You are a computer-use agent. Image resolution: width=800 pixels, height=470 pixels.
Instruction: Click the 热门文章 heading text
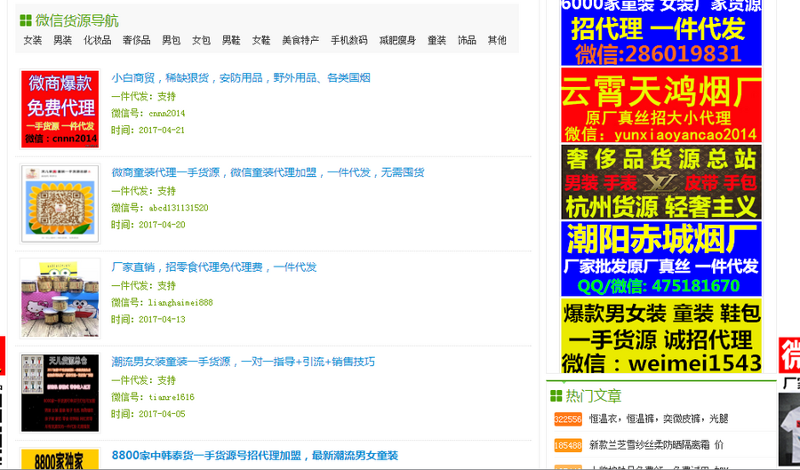point(594,395)
